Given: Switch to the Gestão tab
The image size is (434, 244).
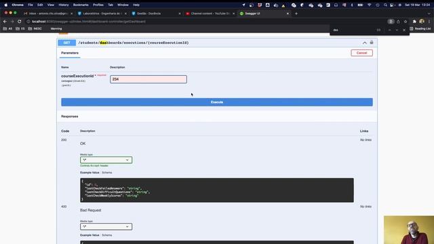Looking at the screenshot, I should click(x=155, y=14).
